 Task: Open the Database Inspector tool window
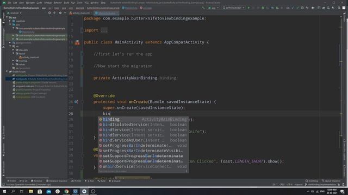tap(57, 181)
